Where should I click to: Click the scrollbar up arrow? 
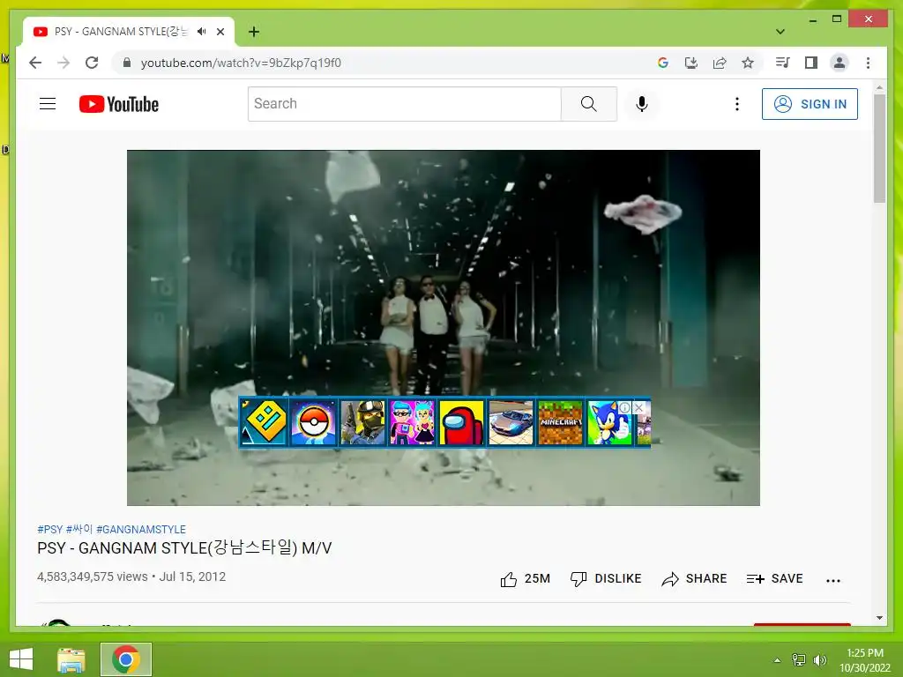[x=879, y=88]
